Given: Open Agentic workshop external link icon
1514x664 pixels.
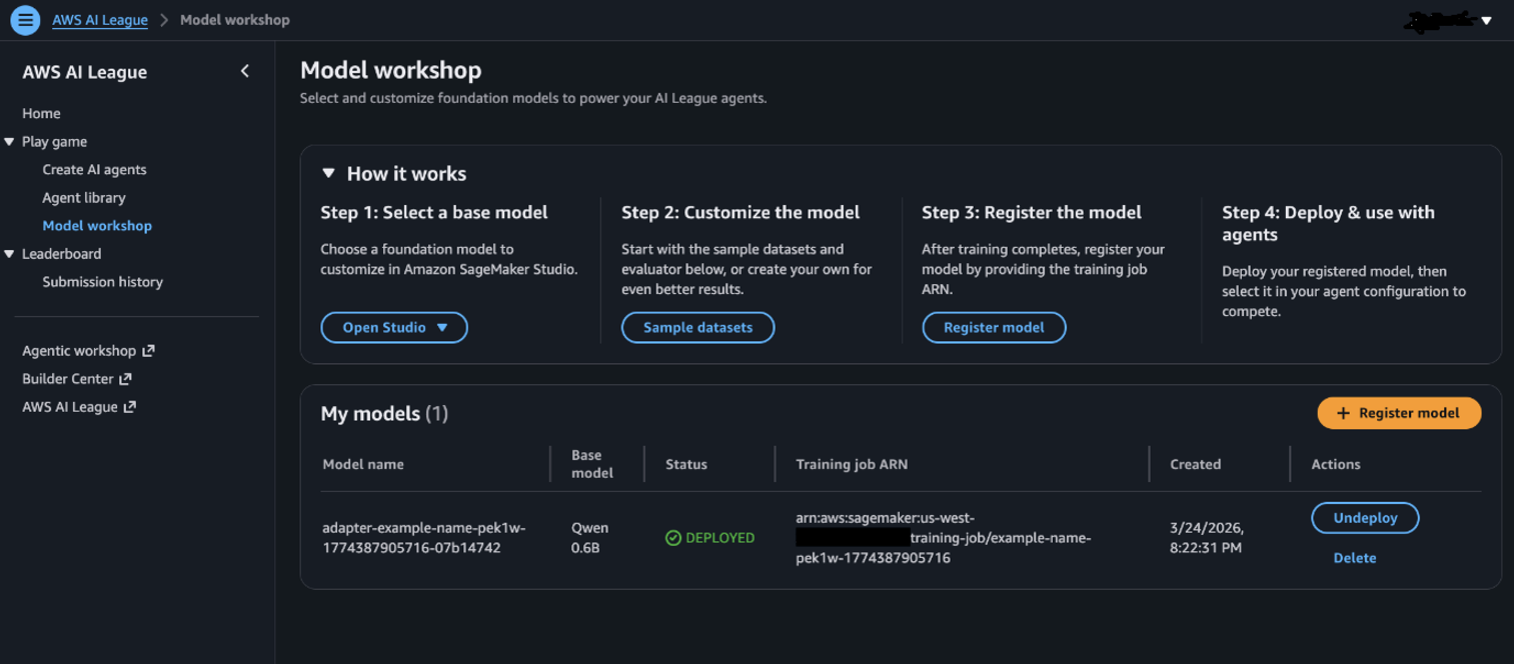Looking at the screenshot, I should 148,351.
